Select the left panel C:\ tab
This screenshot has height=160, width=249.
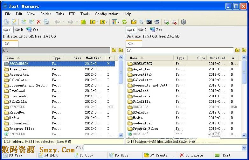10,44
